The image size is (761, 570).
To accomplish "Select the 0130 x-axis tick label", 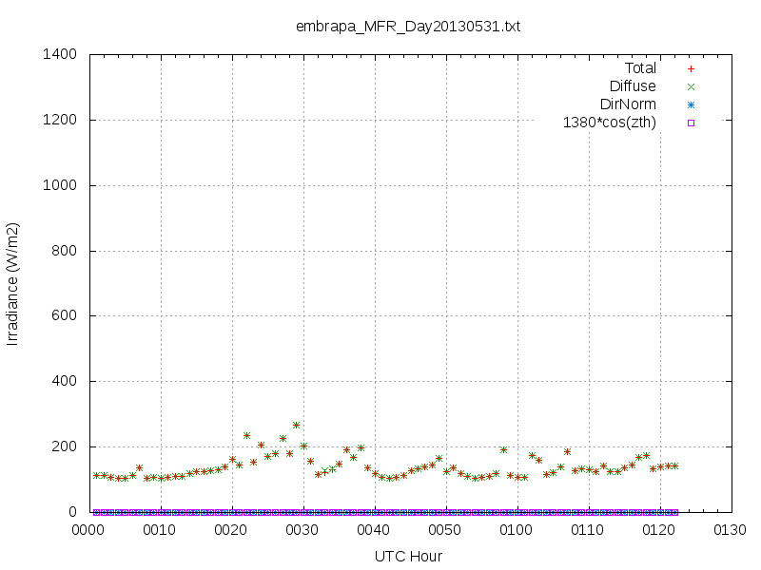I will point(730,530).
